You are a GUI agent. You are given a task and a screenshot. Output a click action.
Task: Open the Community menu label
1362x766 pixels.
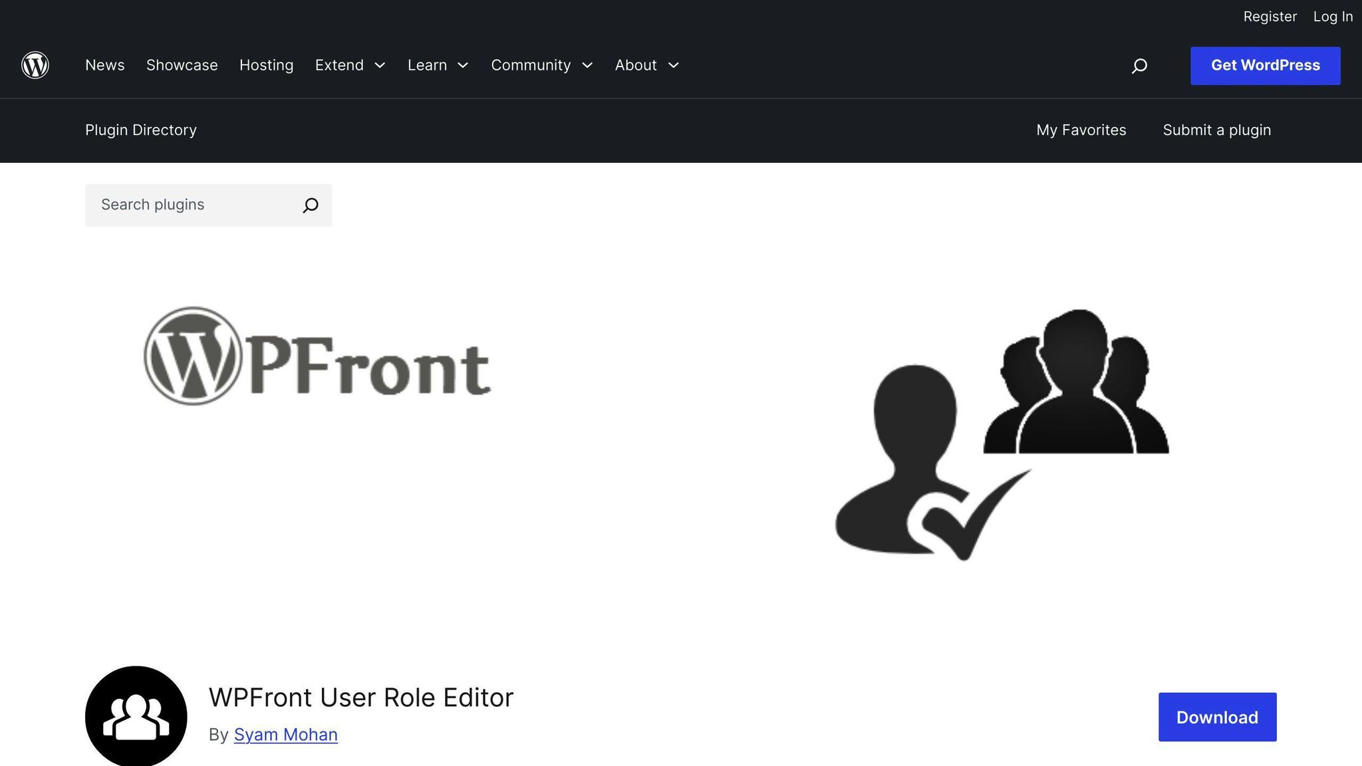tap(531, 65)
